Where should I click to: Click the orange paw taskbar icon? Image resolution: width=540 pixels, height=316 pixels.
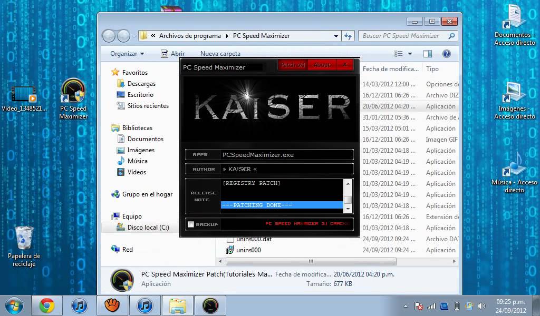pyautogui.click(x=112, y=305)
